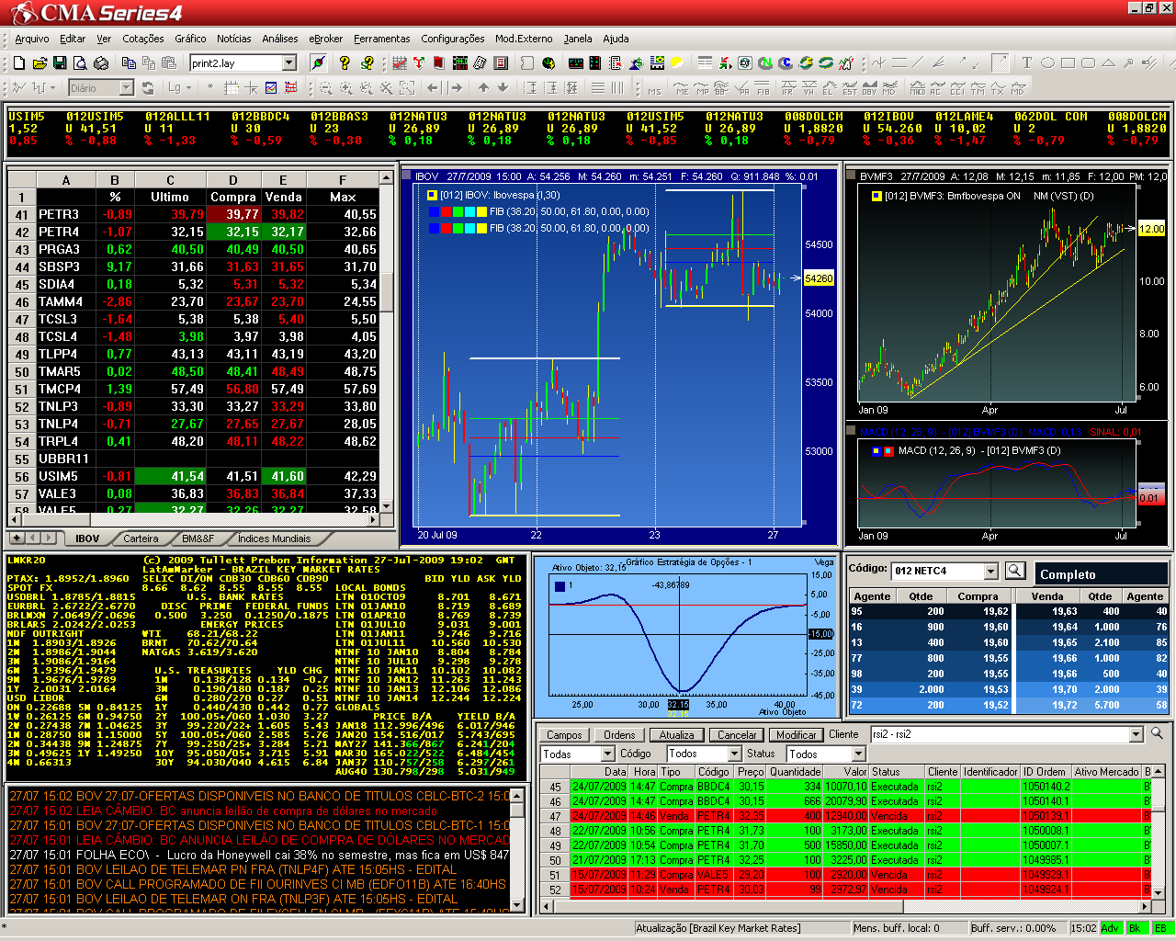Click the New document icon

[x=19, y=63]
